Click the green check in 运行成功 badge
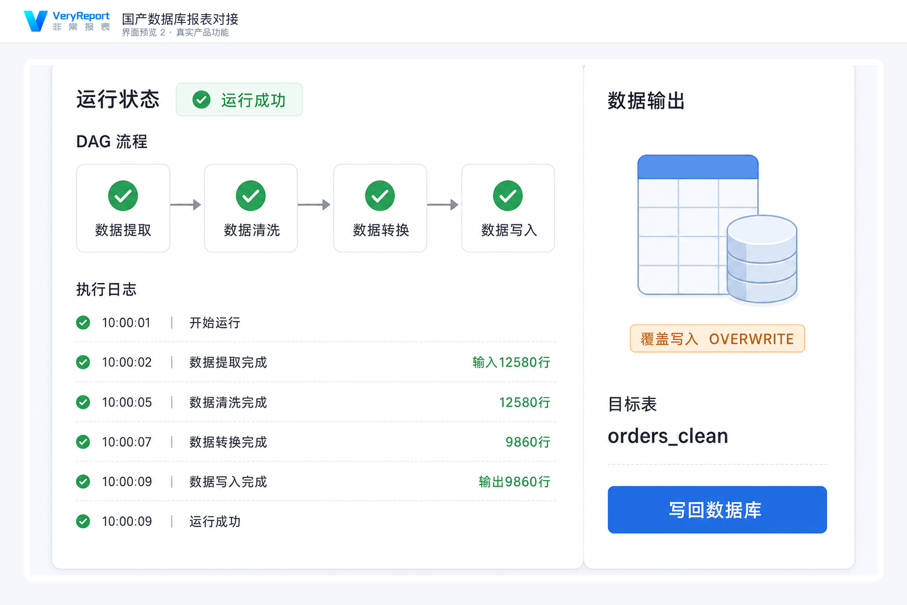 [201, 100]
